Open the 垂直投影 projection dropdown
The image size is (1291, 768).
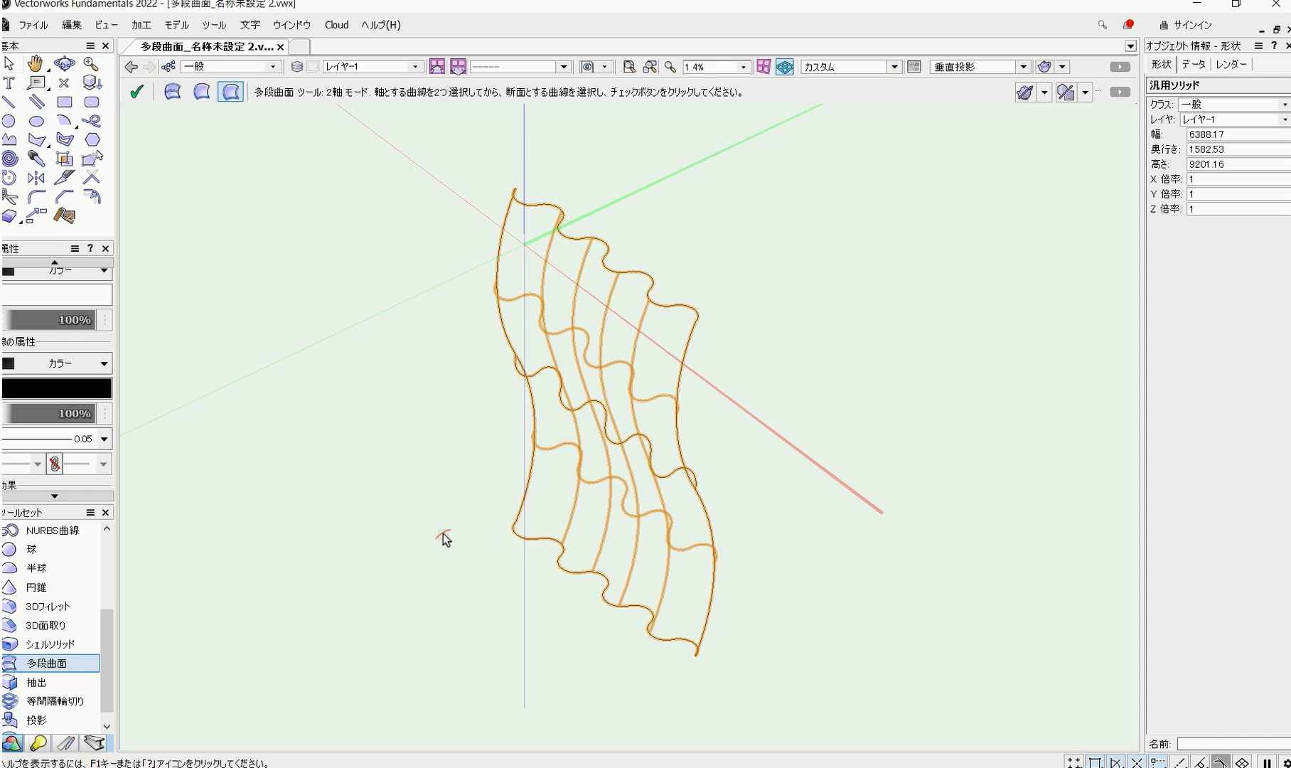coord(1023,67)
